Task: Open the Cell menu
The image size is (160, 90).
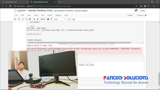Action: (43, 15)
